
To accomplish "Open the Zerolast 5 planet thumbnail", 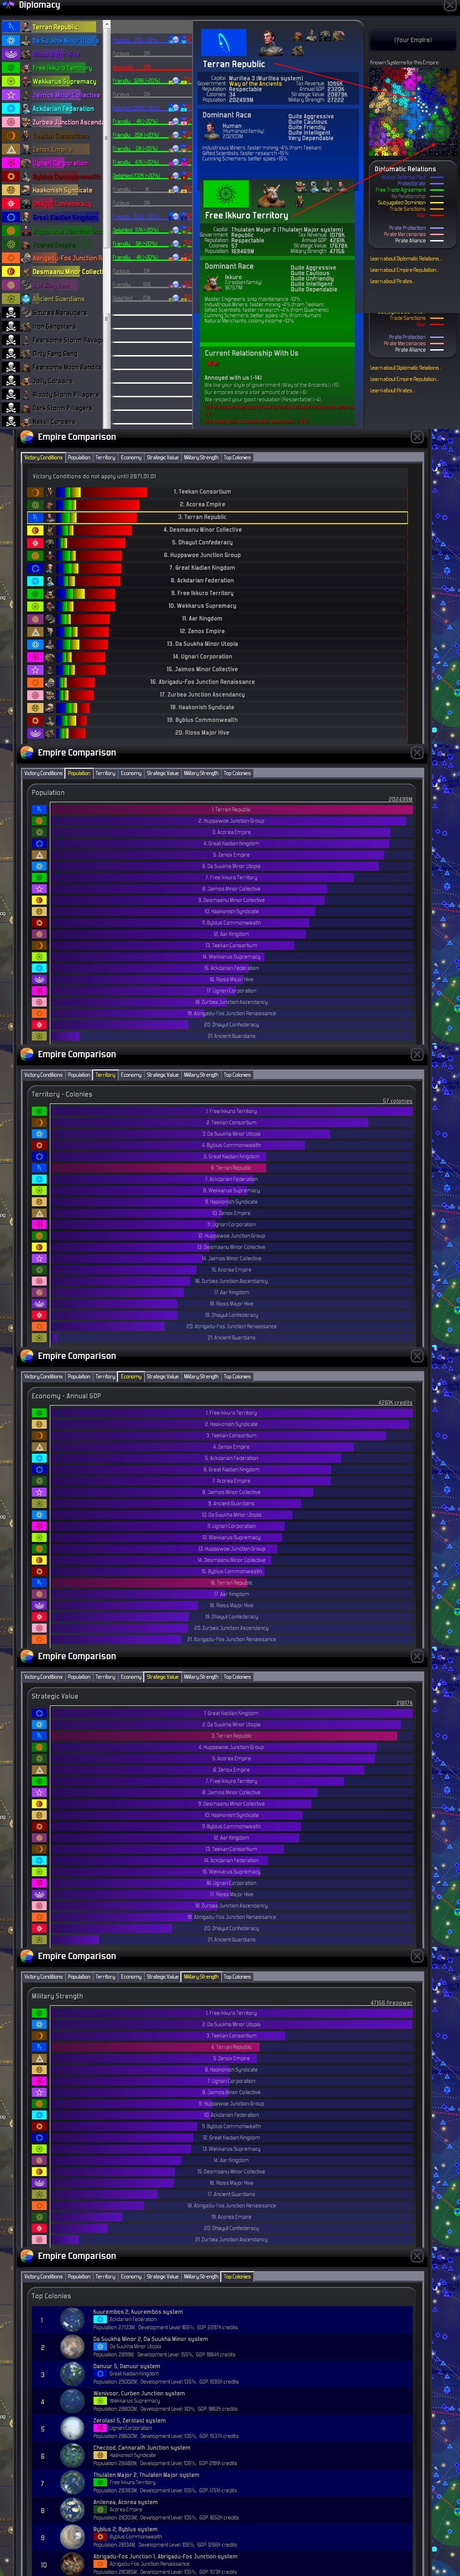I will point(72,2428).
